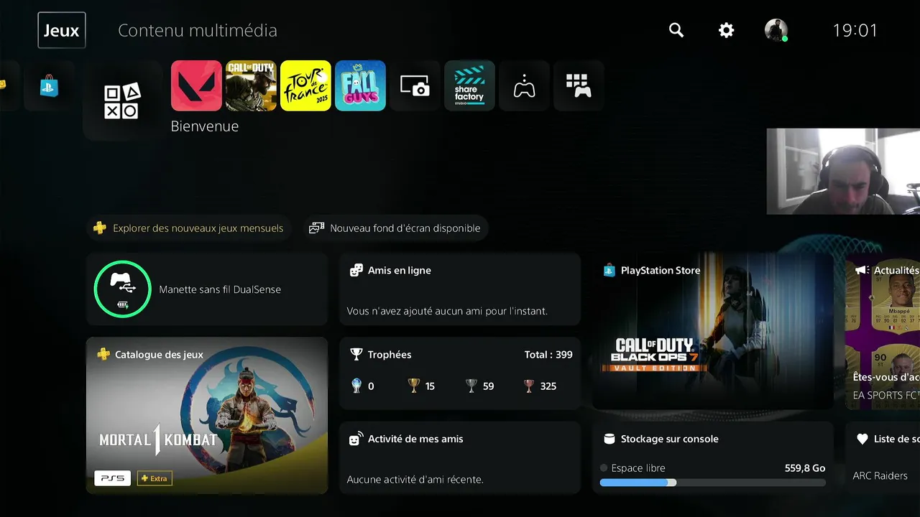Open Stockage sur console card

coord(712,457)
